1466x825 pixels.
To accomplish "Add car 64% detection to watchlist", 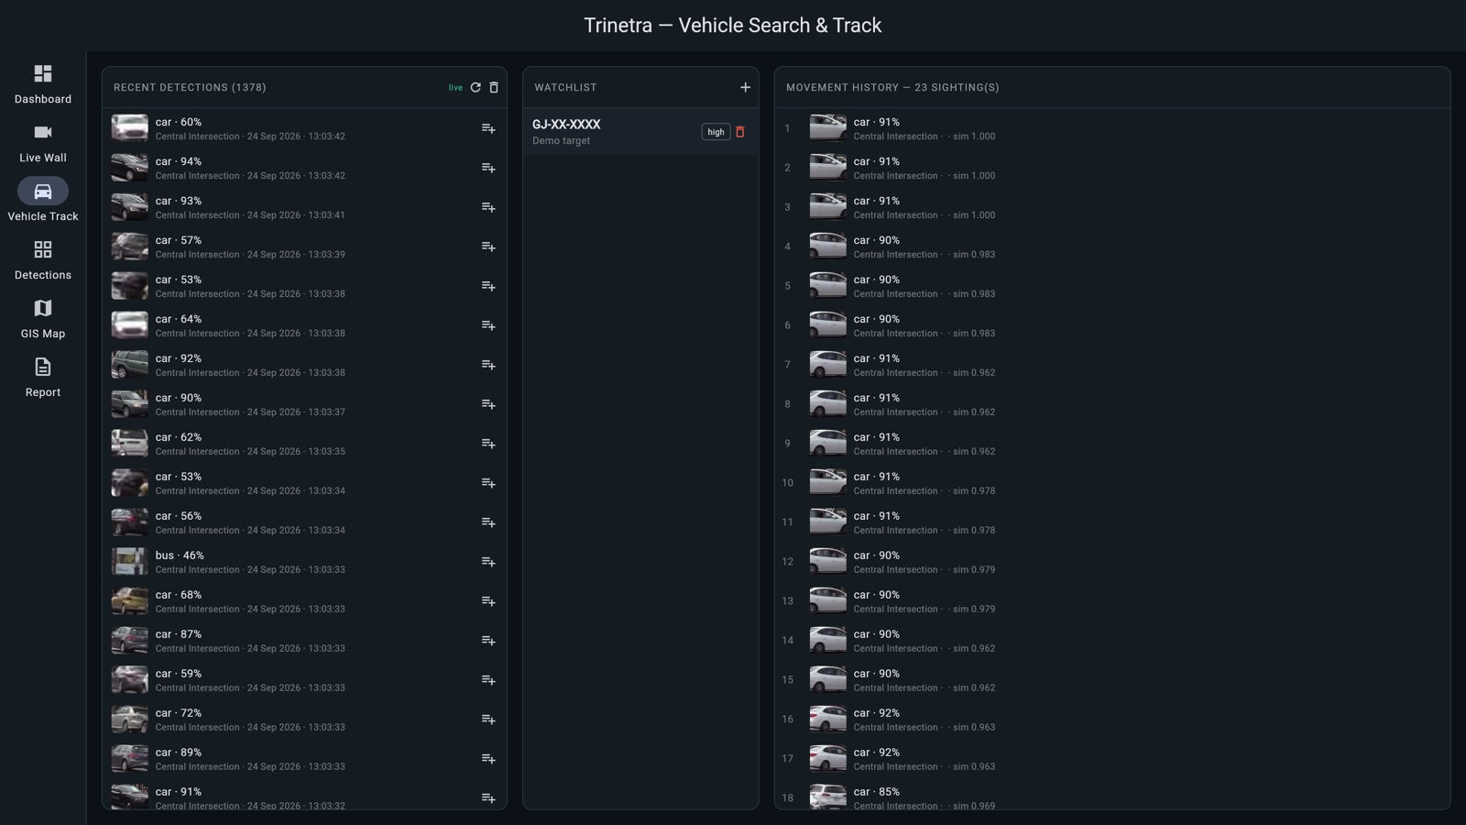I will (x=488, y=325).
